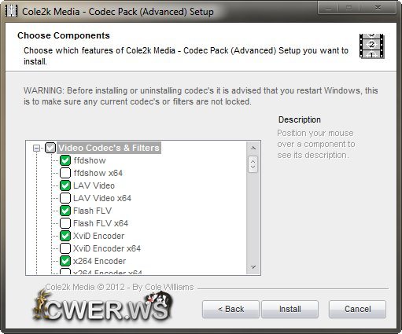Start installation with the Install button
Image resolution: width=402 pixels, height=334 pixels.
[x=290, y=309]
